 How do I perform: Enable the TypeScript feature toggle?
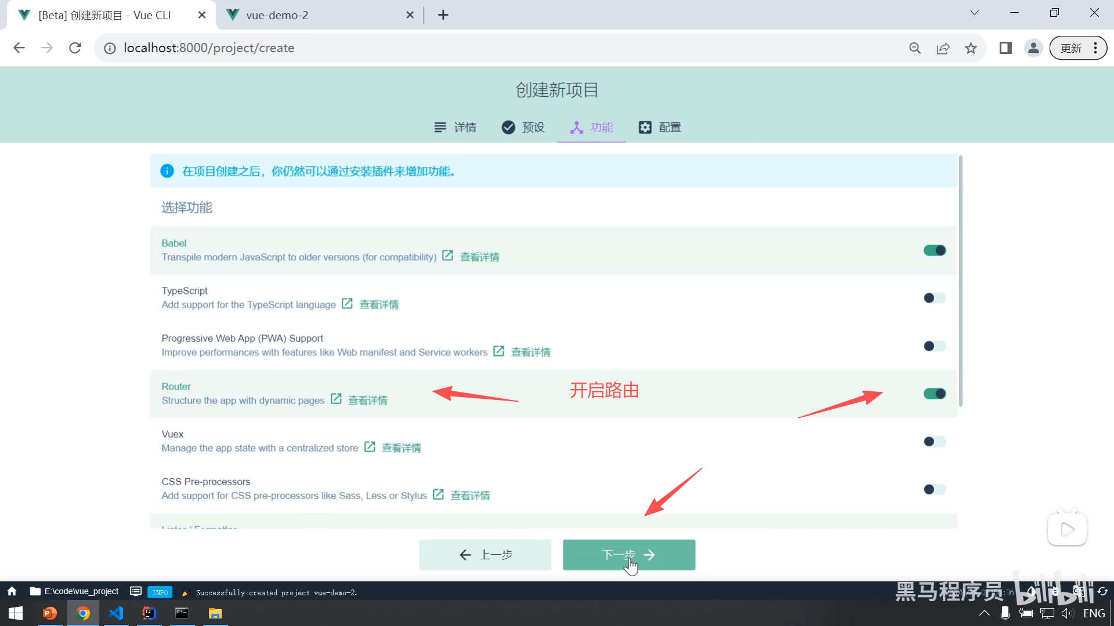pyautogui.click(x=934, y=298)
